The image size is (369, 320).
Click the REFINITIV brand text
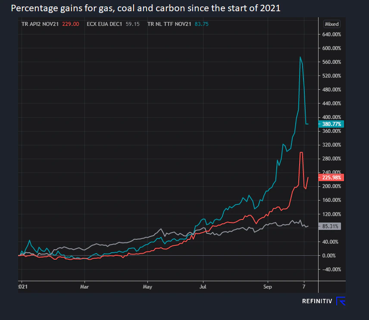317,301
